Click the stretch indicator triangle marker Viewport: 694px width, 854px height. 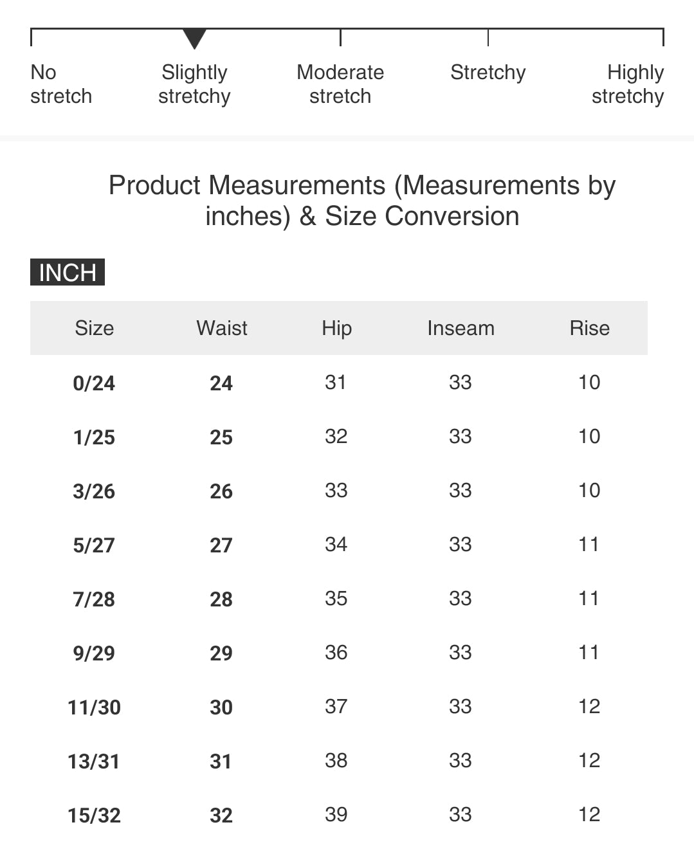click(194, 39)
